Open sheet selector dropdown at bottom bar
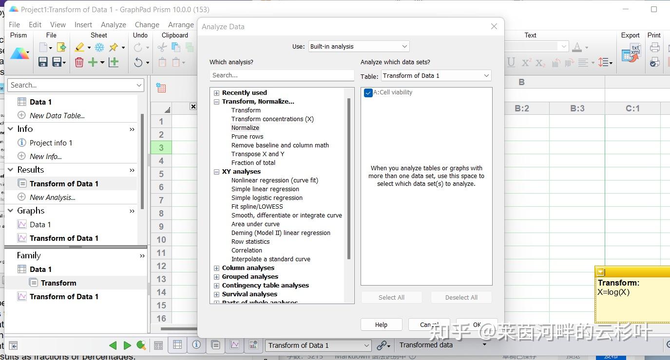Screen dimensions: 670x360 [x=319, y=345]
